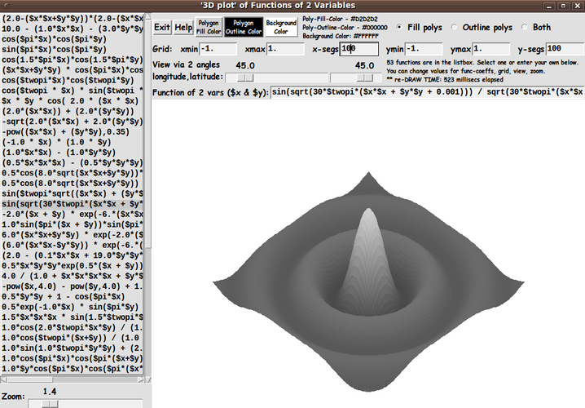Select function (6.0*($x*$x-$y*$y)) * exp(-6.*
Screen dimensions: 585x408
72,245
